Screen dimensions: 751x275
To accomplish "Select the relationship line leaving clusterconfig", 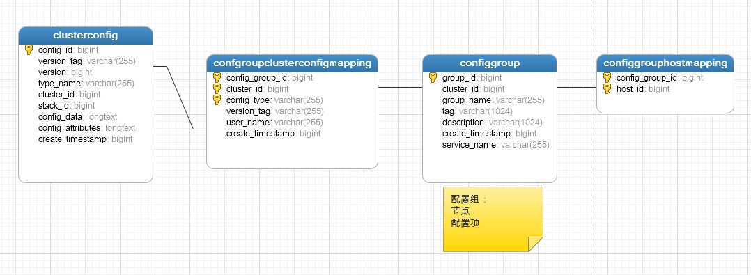I will (180, 97).
